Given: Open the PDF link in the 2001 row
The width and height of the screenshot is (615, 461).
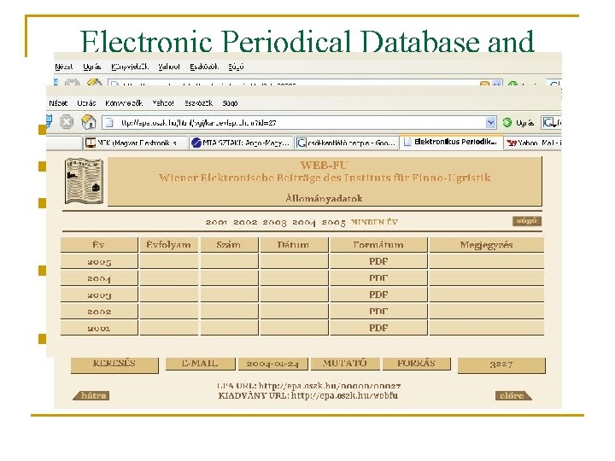Looking at the screenshot, I should 378,328.
